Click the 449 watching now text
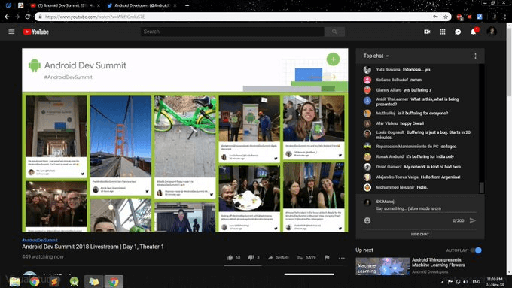This screenshot has height=288, width=512. pos(43,256)
